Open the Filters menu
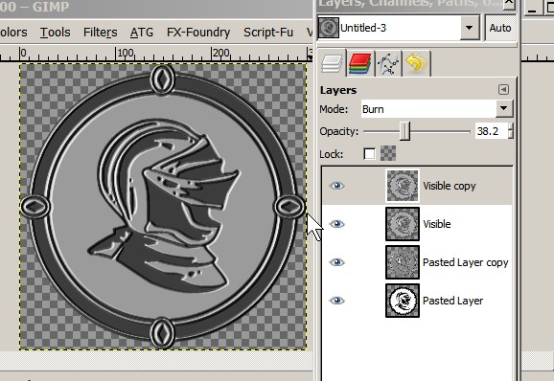The height and width of the screenshot is (381, 554). (x=101, y=33)
